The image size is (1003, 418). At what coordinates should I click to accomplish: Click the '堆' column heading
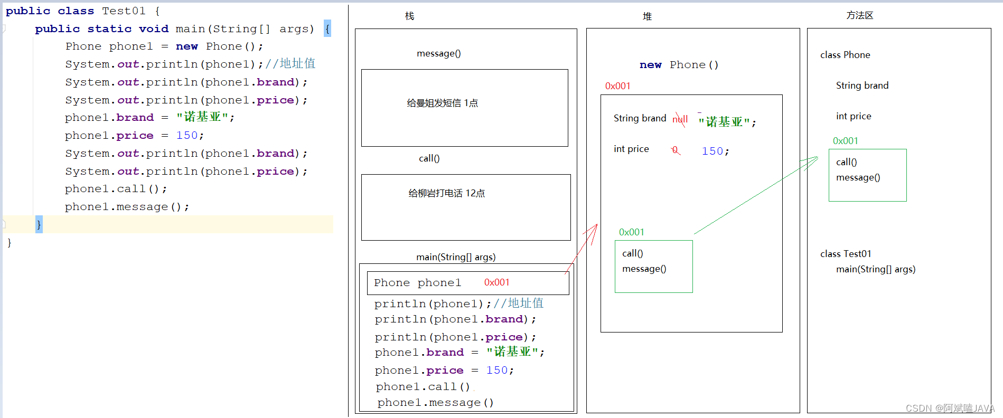647,16
